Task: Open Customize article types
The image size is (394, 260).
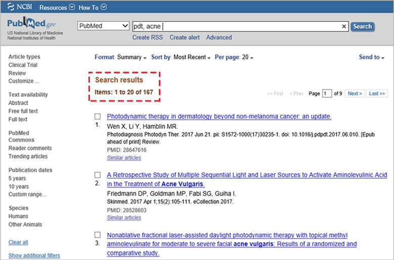Action: (24, 81)
